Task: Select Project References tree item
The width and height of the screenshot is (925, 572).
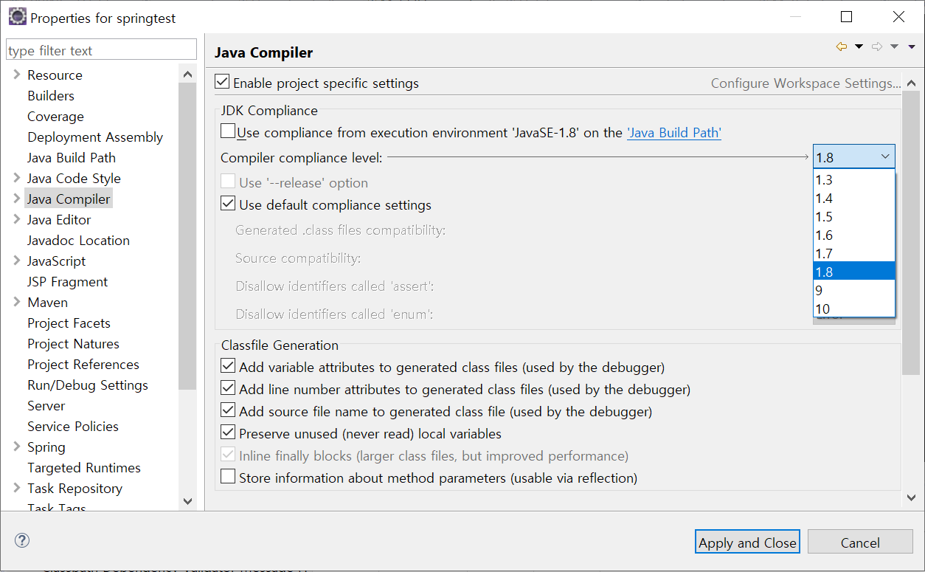Action: coord(83,364)
